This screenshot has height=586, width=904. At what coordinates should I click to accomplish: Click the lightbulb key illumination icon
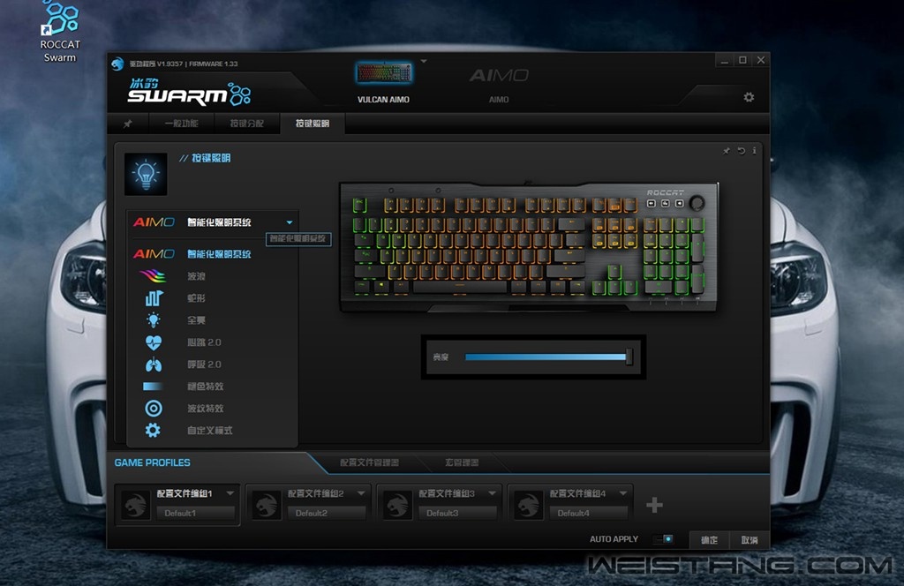pos(146,174)
